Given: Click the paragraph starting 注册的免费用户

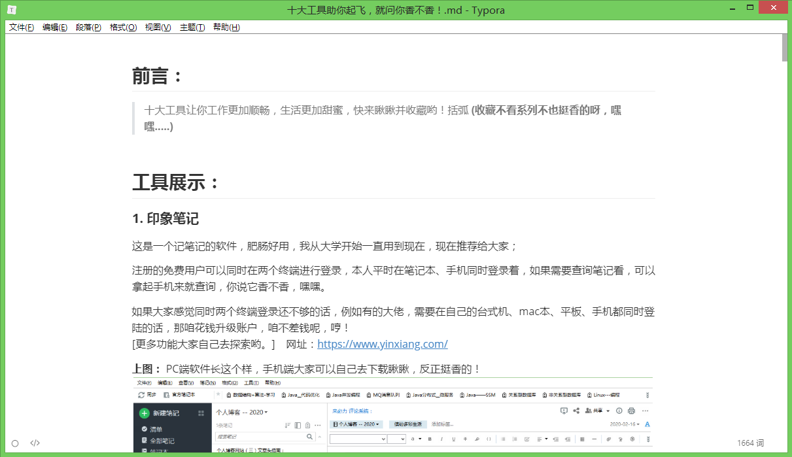Looking at the screenshot, I should coord(393,279).
